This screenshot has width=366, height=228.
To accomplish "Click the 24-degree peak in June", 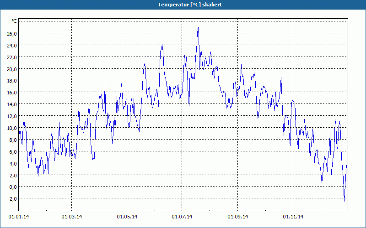I will point(162,45).
